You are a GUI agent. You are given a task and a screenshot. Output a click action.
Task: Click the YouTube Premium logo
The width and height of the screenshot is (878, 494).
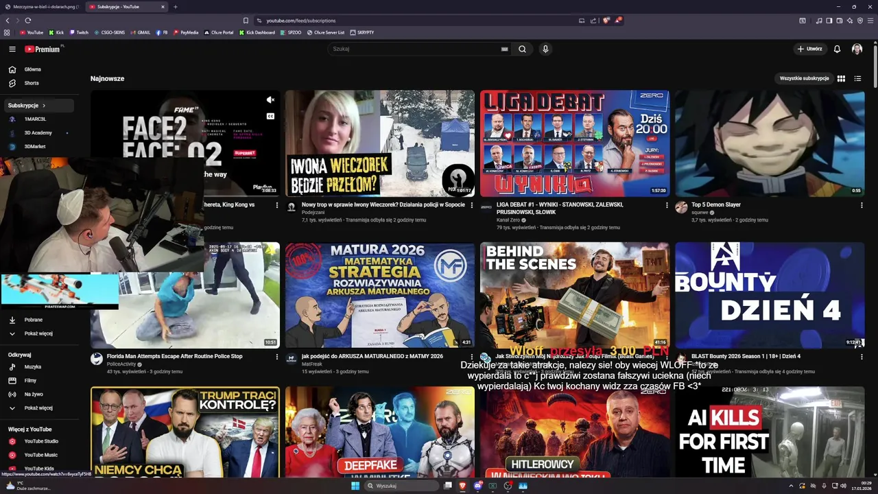coord(43,49)
